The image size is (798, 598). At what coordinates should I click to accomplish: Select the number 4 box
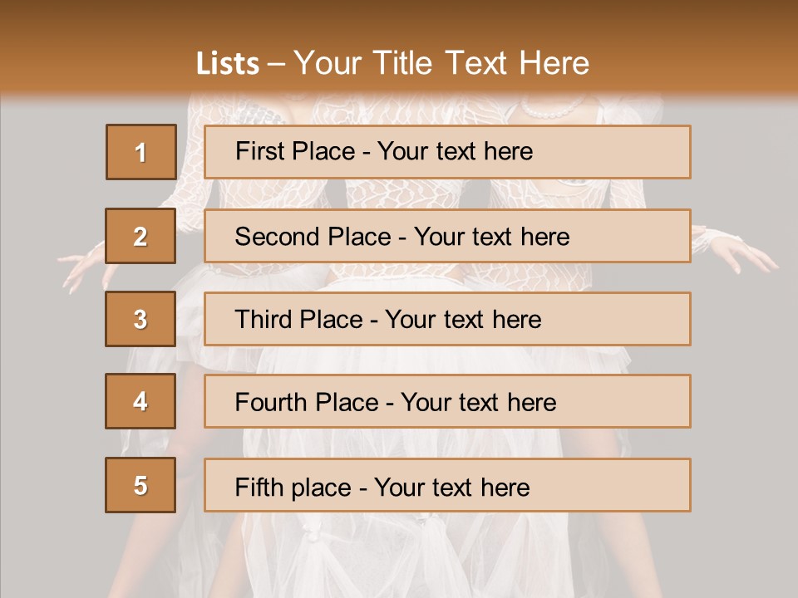click(140, 402)
